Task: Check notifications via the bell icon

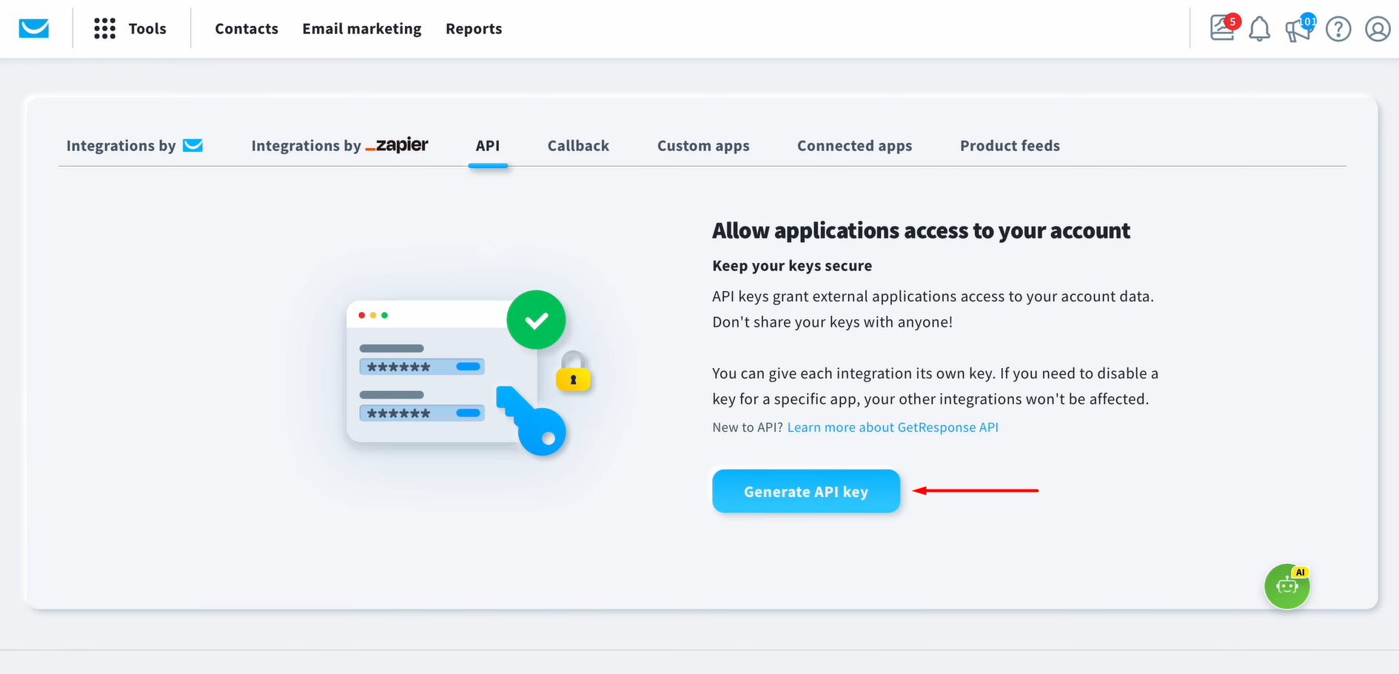Action: click(1260, 29)
